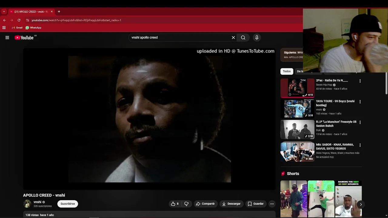Viewport: 388px width, 218px height.
Task: Open the browser apps grid shortcut
Action: click(x=4, y=28)
